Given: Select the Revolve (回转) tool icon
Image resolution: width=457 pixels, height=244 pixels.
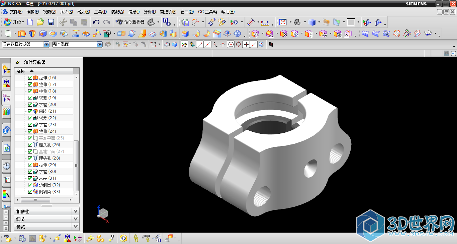Looking at the screenshot, I should 32,34.
